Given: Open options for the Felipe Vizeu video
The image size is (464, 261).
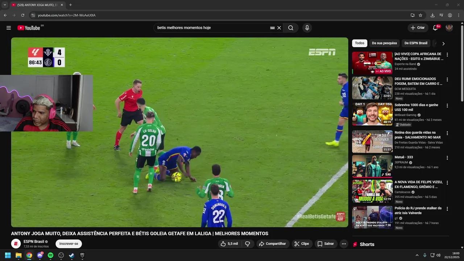Looking at the screenshot, I should pyautogui.click(x=447, y=183).
